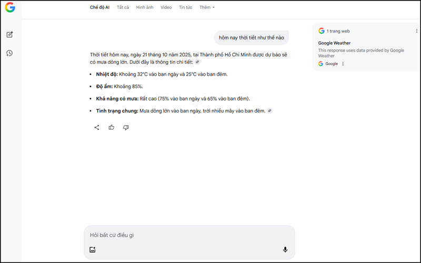
Task: Start a new AI chat with pencil icon
Action: point(9,35)
